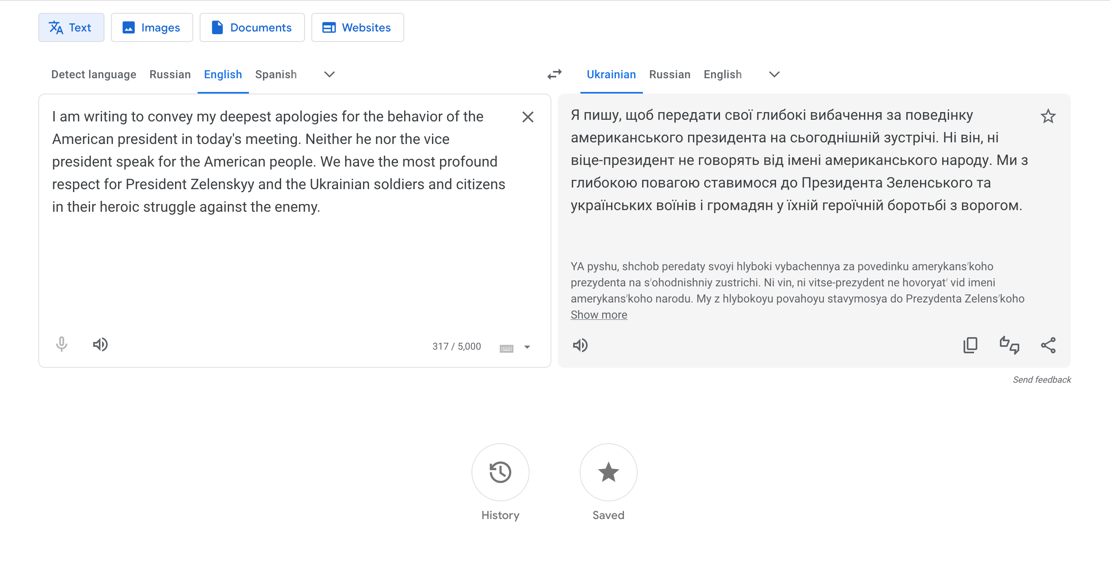This screenshot has height=563, width=1110.
Task: Click Show more transliteration link
Action: (599, 315)
